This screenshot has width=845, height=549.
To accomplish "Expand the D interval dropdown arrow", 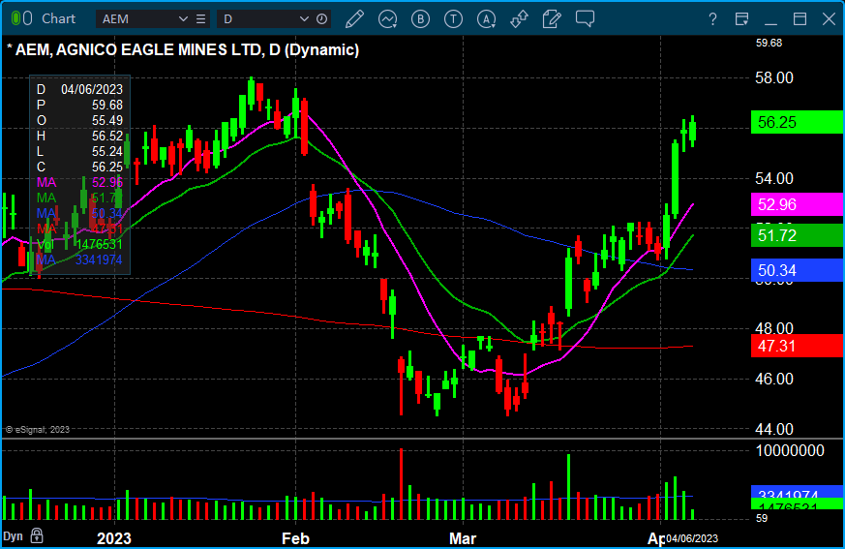I will pyautogui.click(x=304, y=18).
